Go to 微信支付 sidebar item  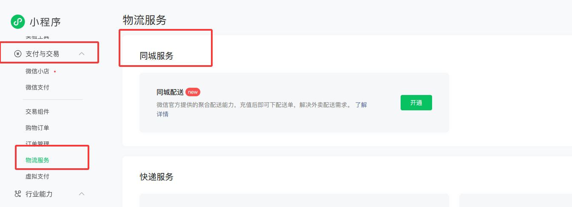pyautogui.click(x=37, y=87)
